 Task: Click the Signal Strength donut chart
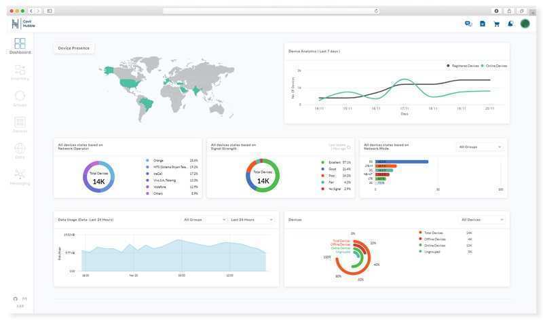pyautogui.click(x=263, y=176)
